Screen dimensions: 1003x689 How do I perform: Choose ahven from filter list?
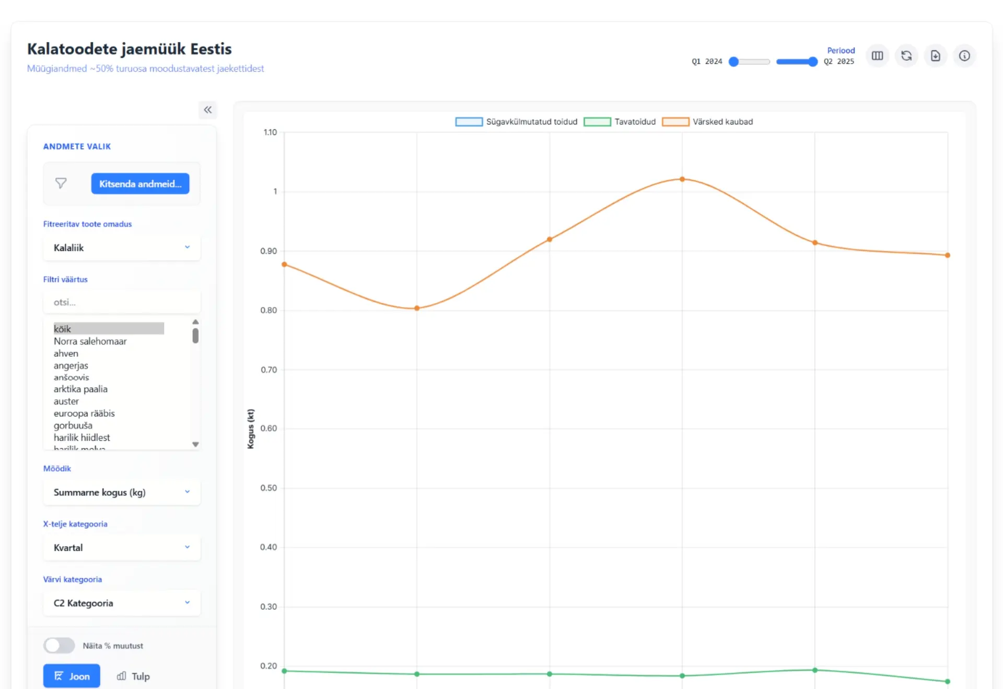[x=66, y=353]
